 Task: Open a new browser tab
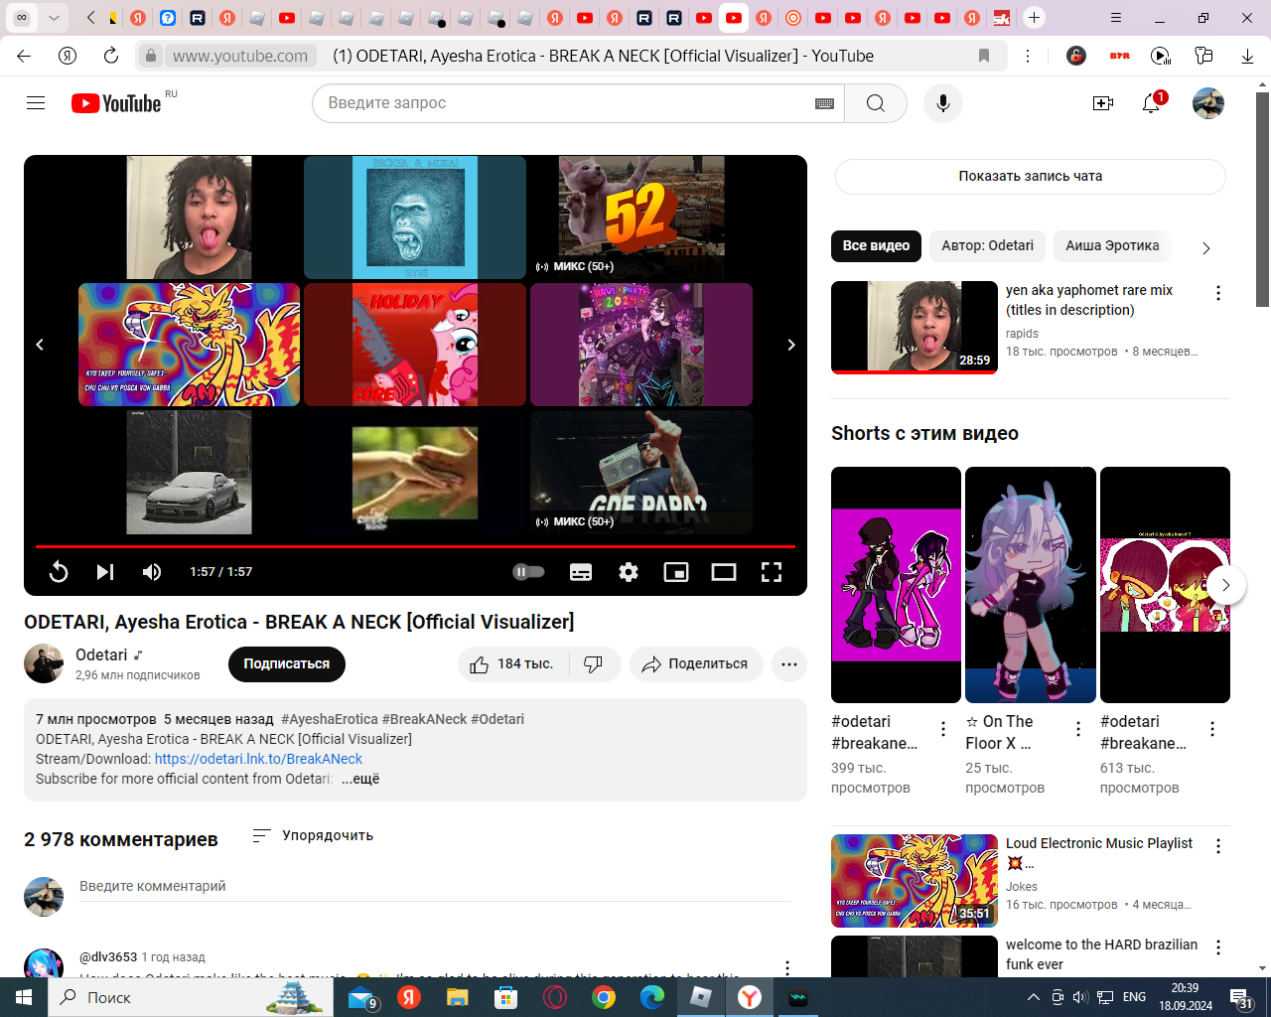(x=1034, y=18)
